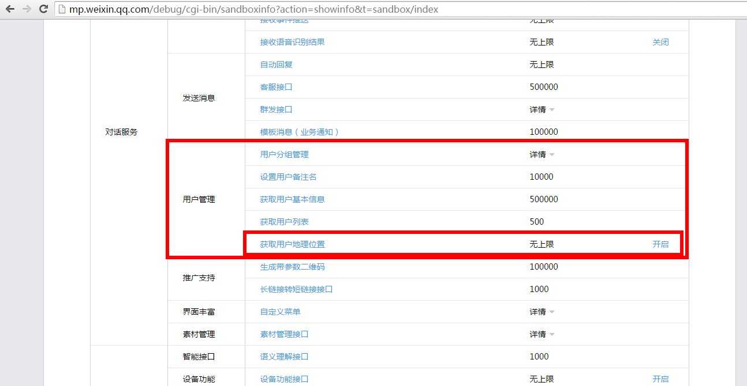Open the 语义理解接口 link
Image resolution: width=747 pixels, height=386 pixels.
point(284,356)
